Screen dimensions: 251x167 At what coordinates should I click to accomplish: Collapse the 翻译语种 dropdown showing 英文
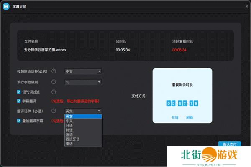click(83, 111)
